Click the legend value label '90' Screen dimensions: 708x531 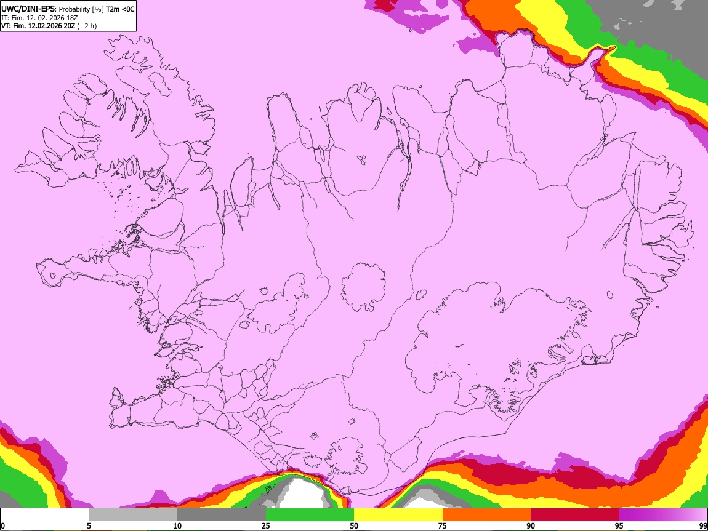pos(531,525)
